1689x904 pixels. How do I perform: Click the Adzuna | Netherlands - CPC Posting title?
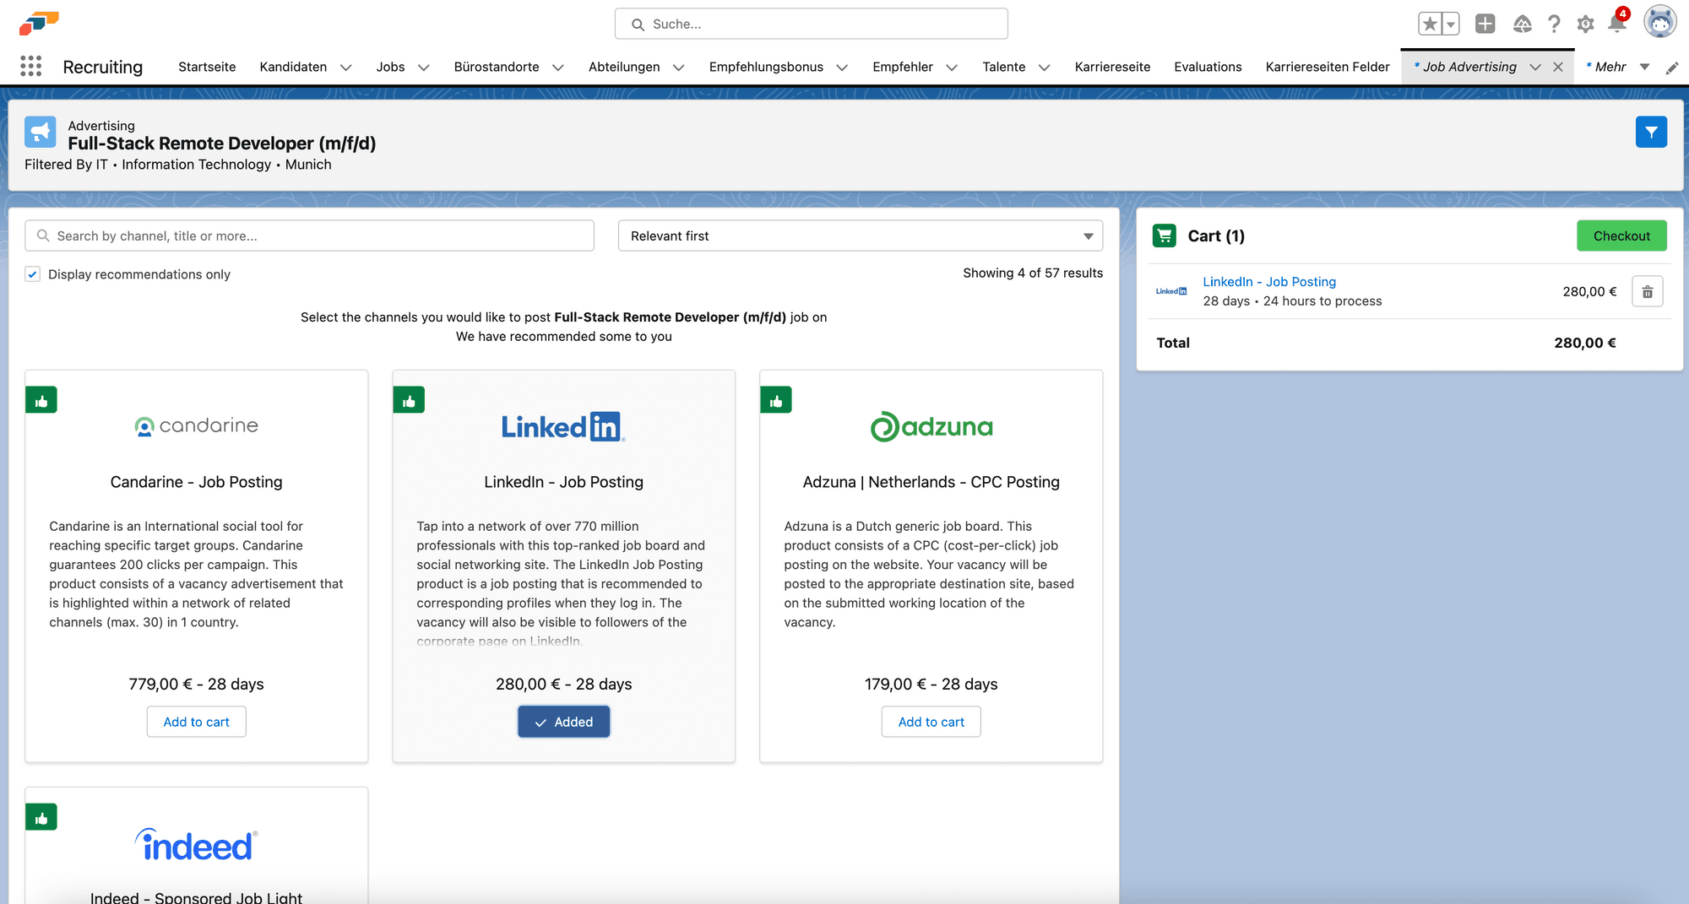point(931,482)
